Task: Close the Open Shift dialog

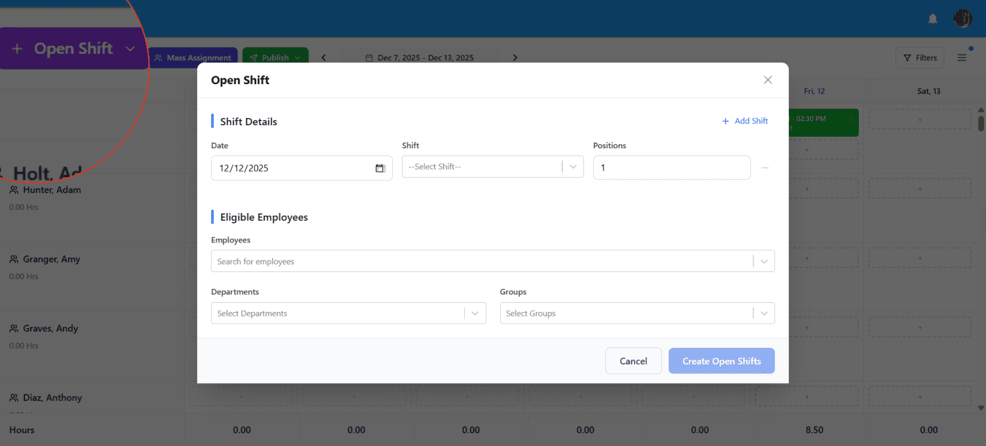Action: pos(768,80)
